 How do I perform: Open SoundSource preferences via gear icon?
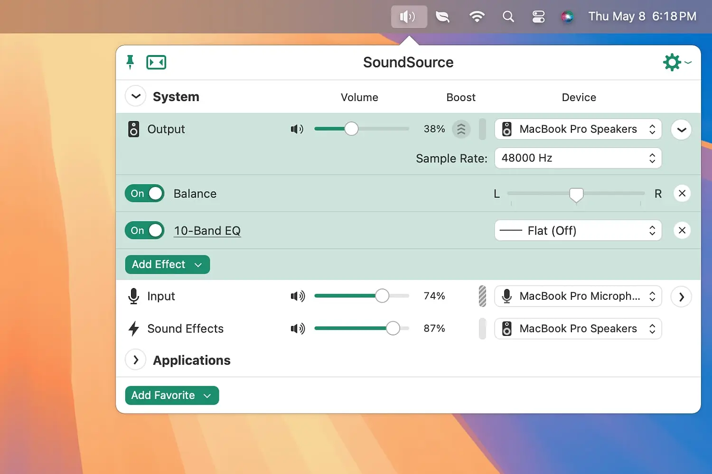[x=672, y=62]
